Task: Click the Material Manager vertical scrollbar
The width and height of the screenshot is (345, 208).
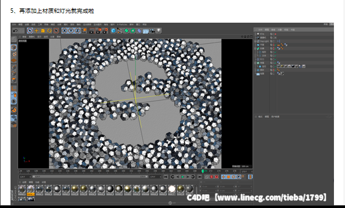Action: (196, 190)
